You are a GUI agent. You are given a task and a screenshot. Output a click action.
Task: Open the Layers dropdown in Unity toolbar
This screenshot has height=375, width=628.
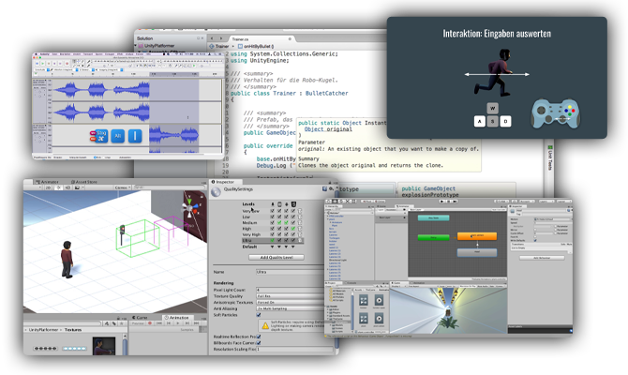coord(546,202)
